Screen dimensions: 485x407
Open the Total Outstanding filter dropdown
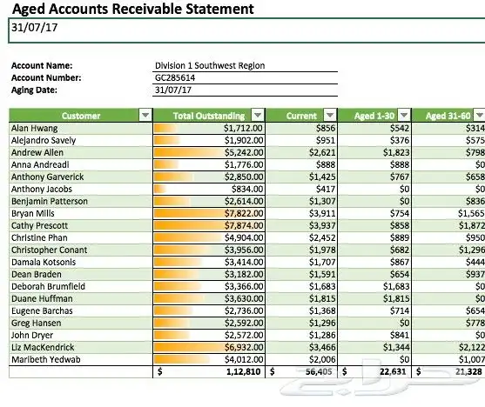pos(258,116)
